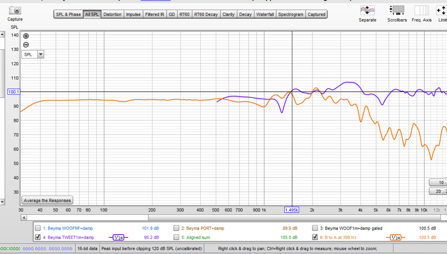Switch to Filtered IR tab

(x=155, y=14)
